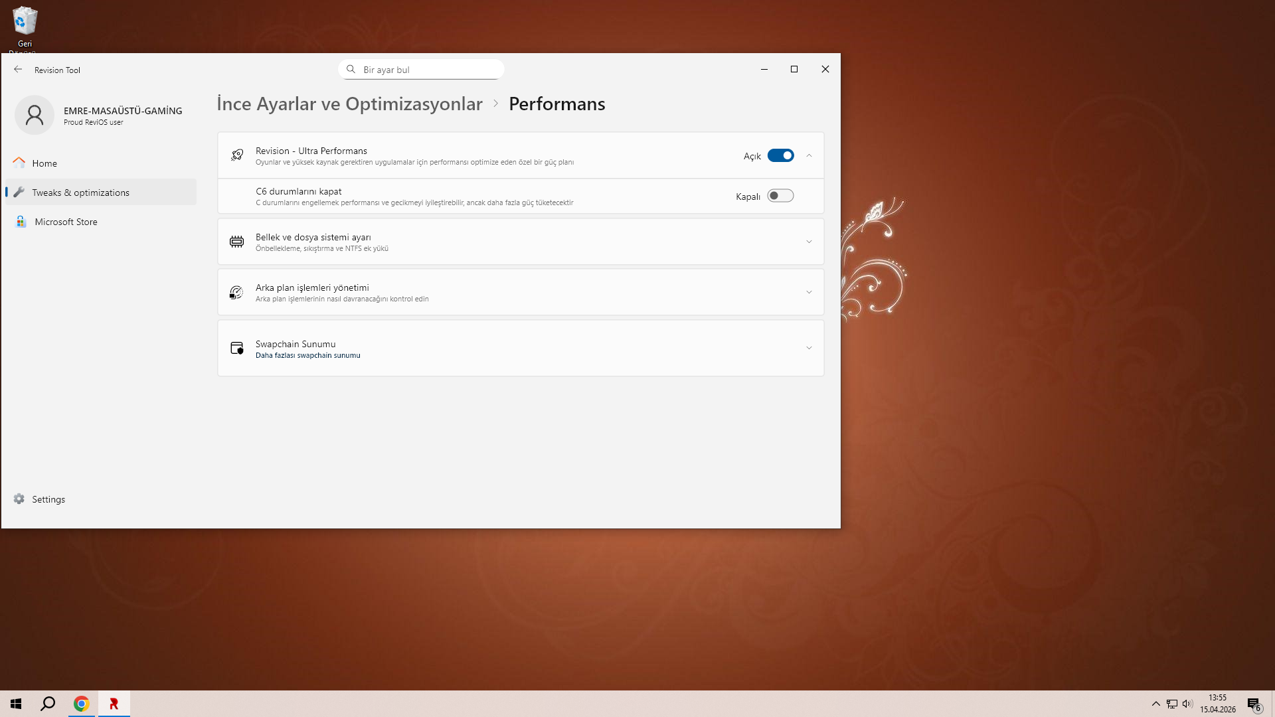Image resolution: width=1275 pixels, height=717 pixels.
Task: Click the Settings gear icon
Action: pos(19,499)
